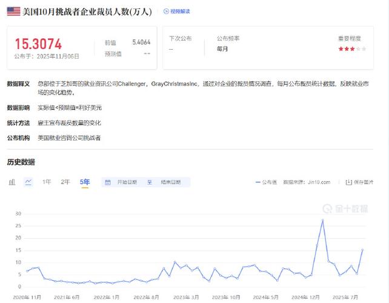Click the 雇主宣布裁员数量的变化 method text

(x=69, y=123)
